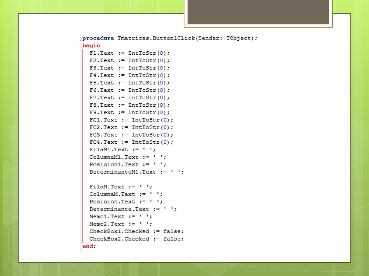Place cursor on the Determinante.Text line

click(133, 209)
